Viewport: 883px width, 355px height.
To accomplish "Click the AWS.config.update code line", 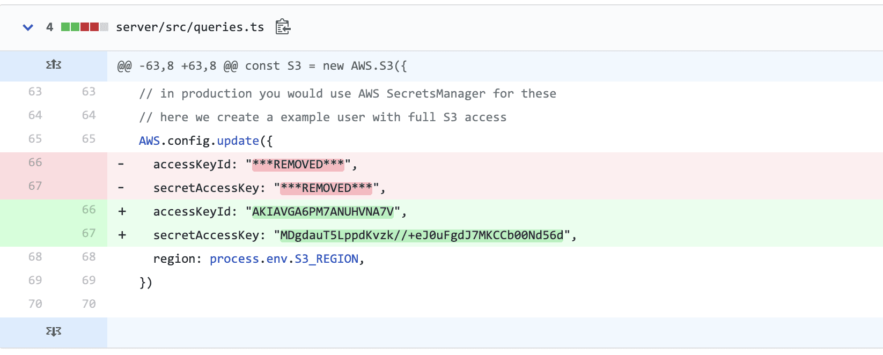I will point(205,141).
